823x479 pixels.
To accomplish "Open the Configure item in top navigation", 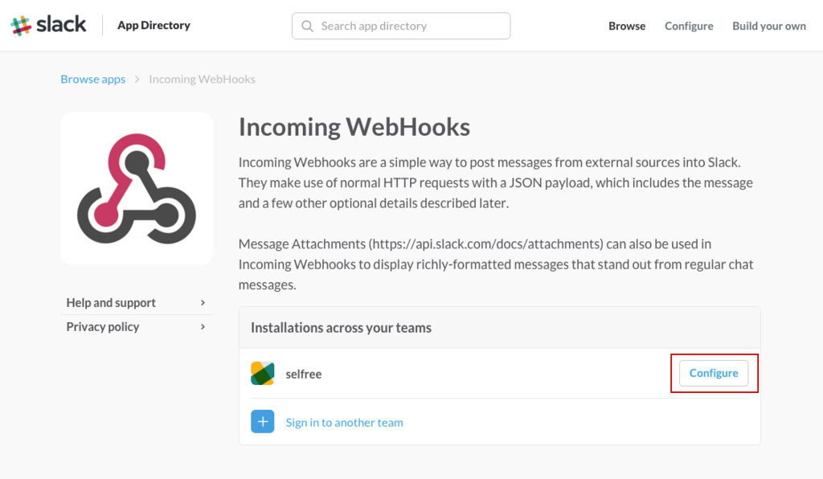I will [x=689, y=26].
